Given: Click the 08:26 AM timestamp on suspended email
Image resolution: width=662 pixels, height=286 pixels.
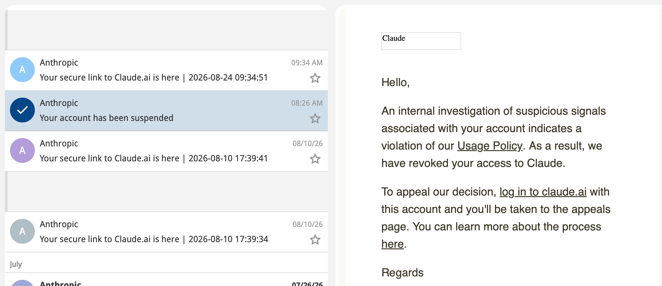Looking at the screenshot, I should 307,103.
